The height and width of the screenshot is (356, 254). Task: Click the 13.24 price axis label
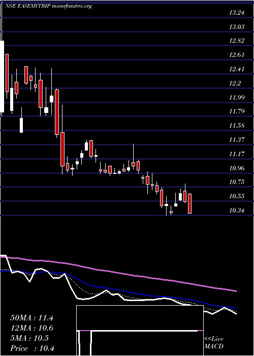tap(237, 13)
